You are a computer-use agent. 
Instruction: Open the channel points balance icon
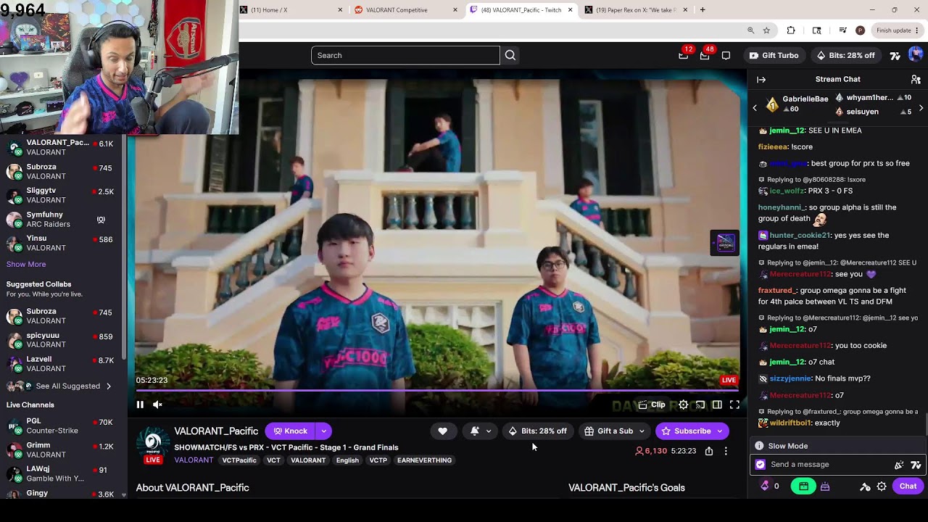(x=765, y=486)
